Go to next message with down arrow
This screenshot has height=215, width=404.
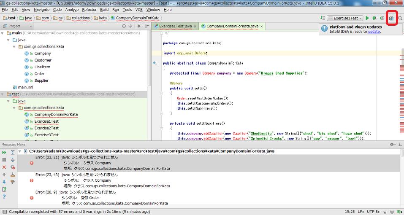tap(4, 182)
